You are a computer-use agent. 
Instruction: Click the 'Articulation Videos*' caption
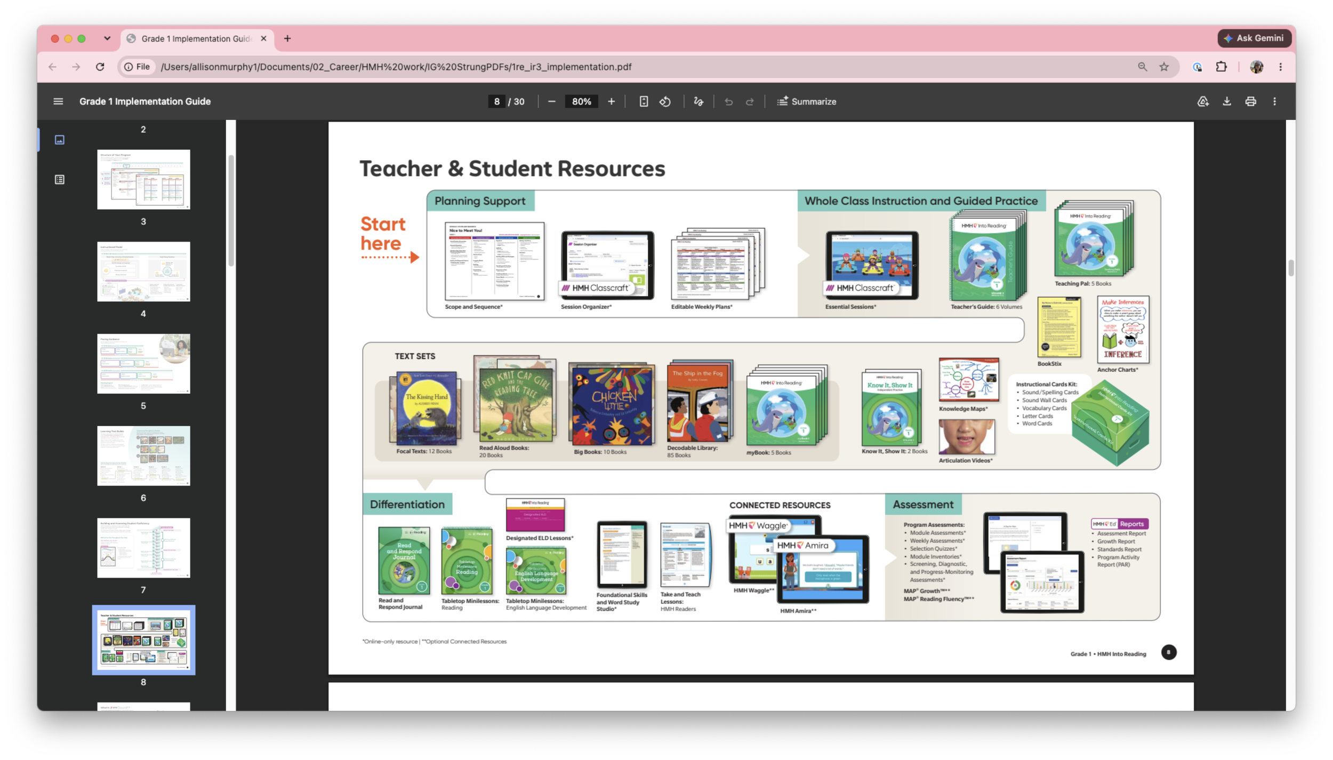coord(966,460)
